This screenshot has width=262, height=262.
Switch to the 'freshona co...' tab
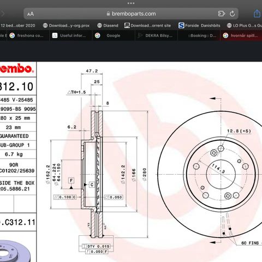click(28, 35)
